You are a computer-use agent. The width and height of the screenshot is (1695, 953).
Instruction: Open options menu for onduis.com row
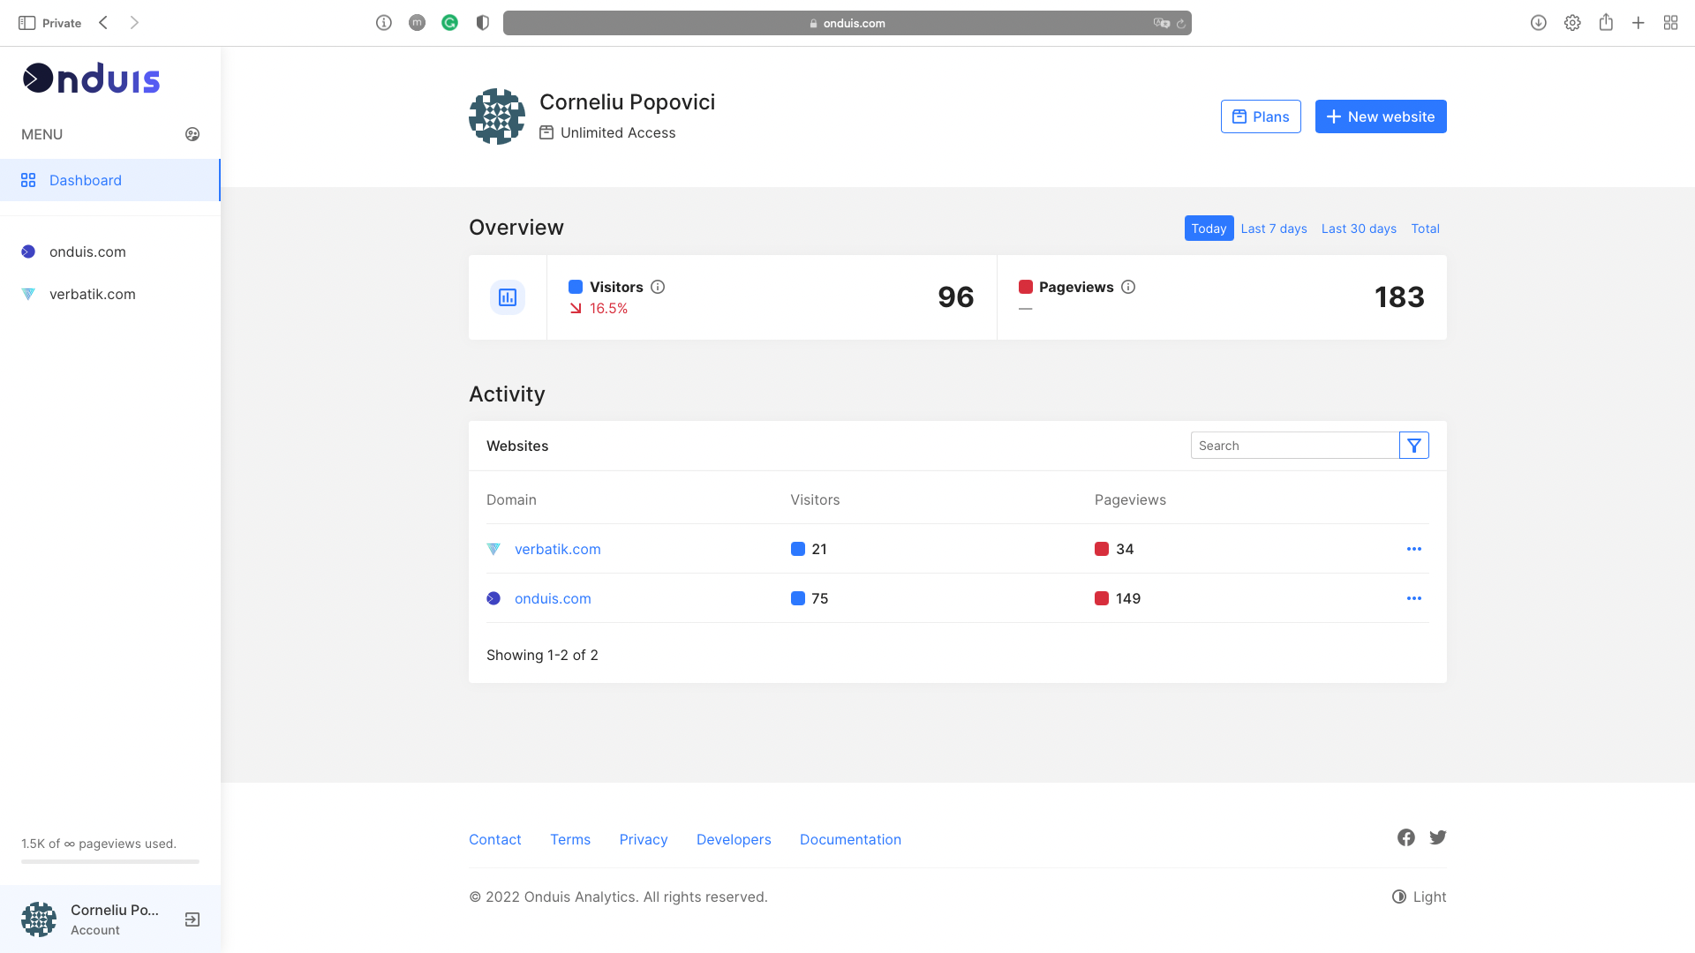1414,598
